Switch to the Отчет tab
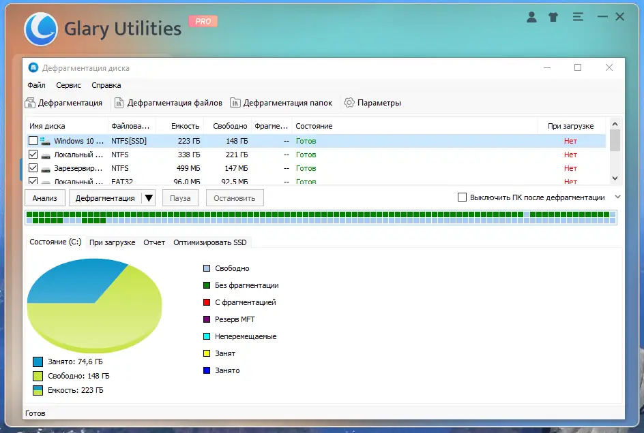644x433 pixels. pos(154,242)
